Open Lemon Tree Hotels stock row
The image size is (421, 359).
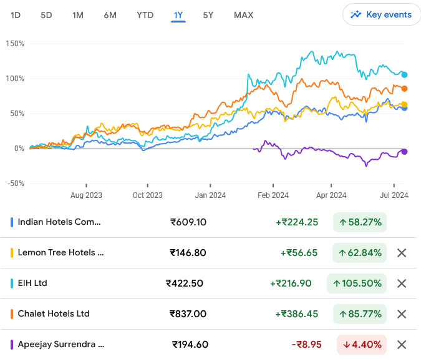click(x=208, y=253)
